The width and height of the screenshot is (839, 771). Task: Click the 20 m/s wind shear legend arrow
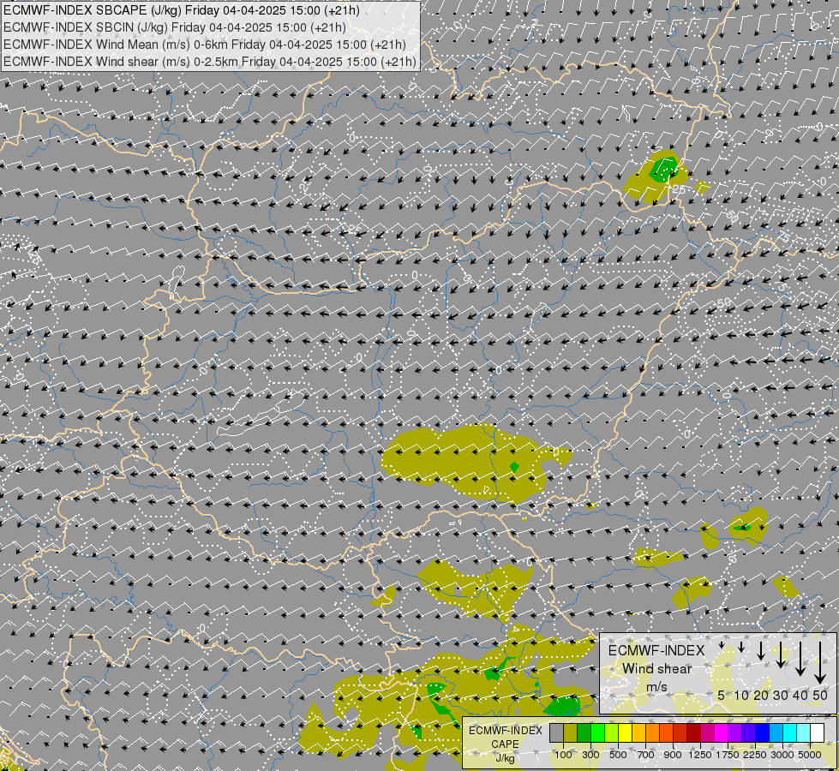[x=761, y=650]
